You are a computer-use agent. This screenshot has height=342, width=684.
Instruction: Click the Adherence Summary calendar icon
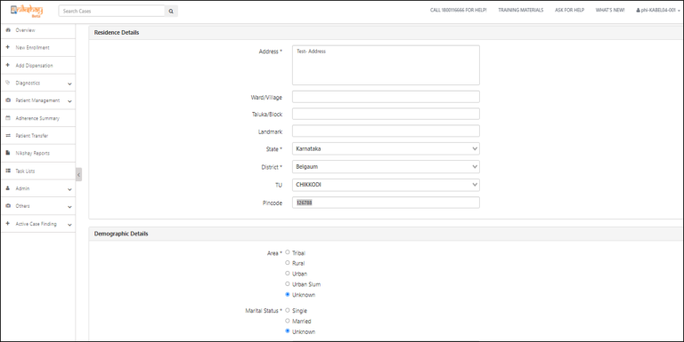click(8, 118)
